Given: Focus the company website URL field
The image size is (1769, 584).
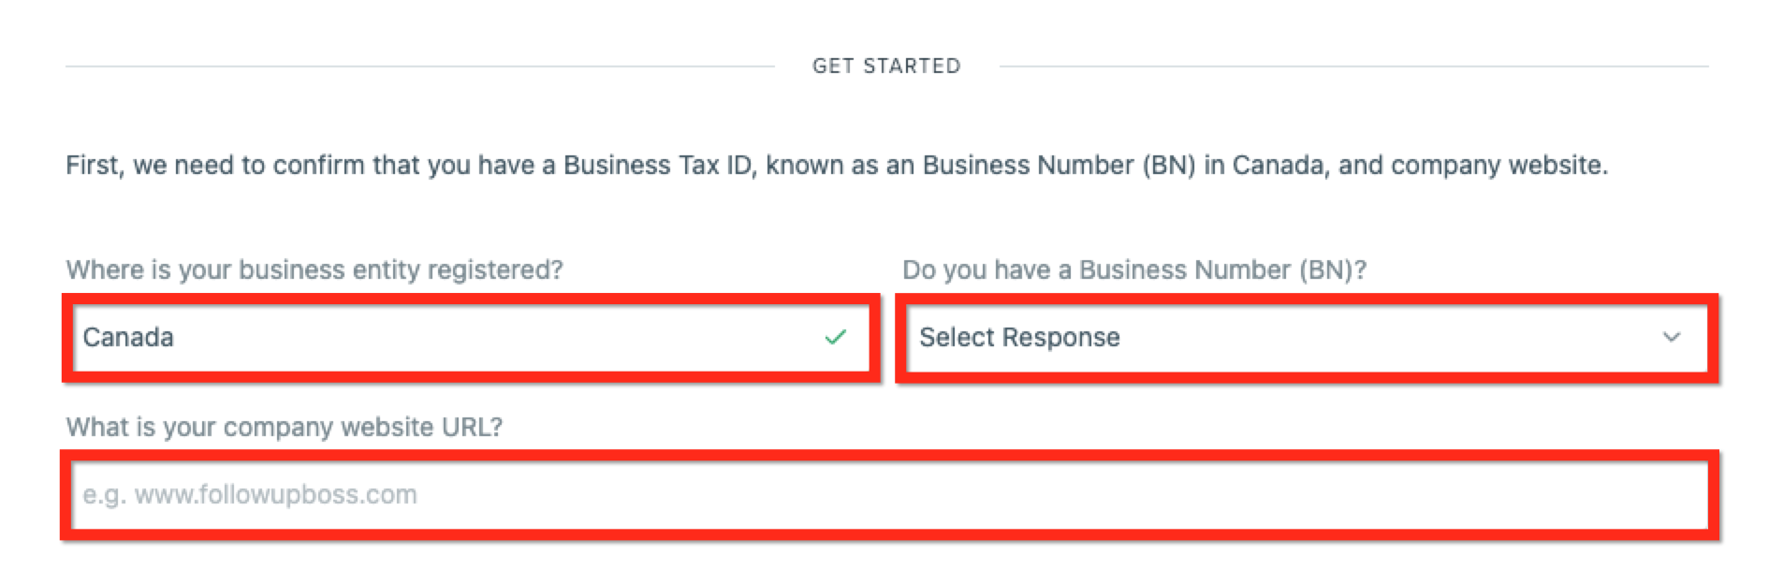Looking at the screenshot, I should (x=889, y=494).
